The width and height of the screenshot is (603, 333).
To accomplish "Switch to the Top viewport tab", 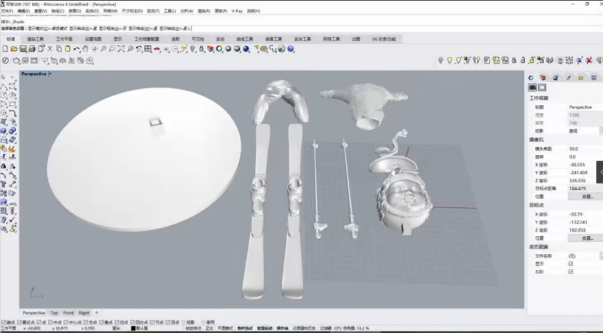I will click(x=54, y=313).
